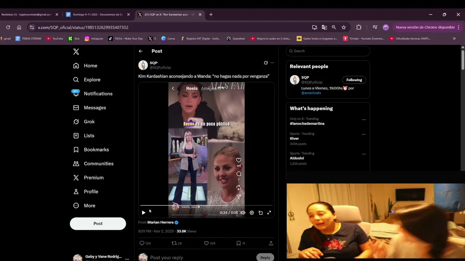Open Lists in sidebar
The image size is (465, 261).
pos(84,136)
